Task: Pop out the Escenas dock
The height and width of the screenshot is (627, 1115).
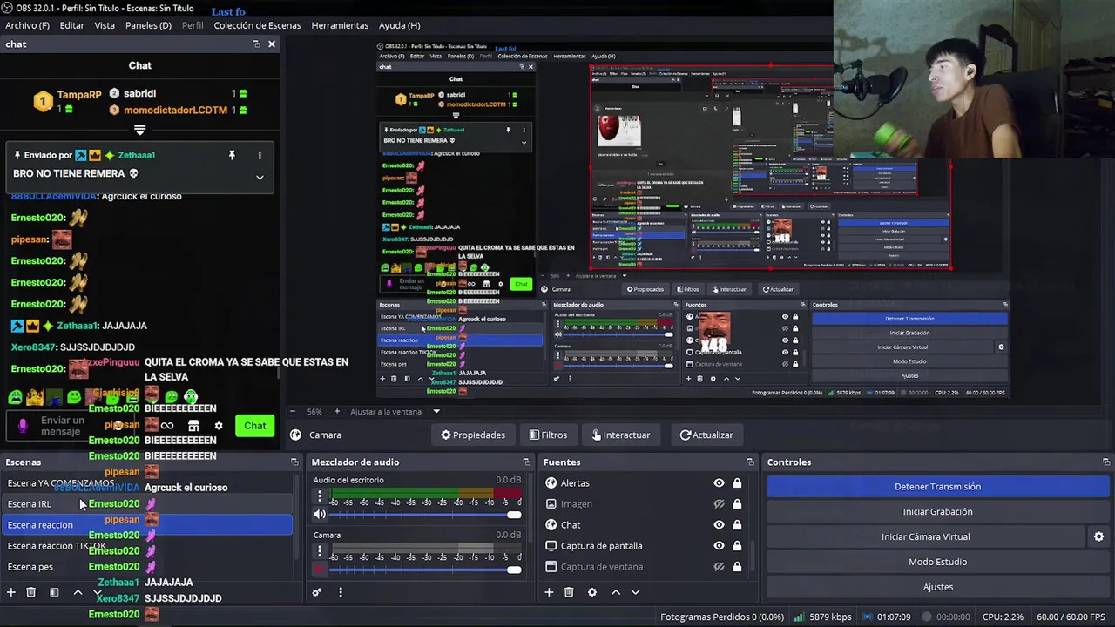Action: [x=294, y=462]
